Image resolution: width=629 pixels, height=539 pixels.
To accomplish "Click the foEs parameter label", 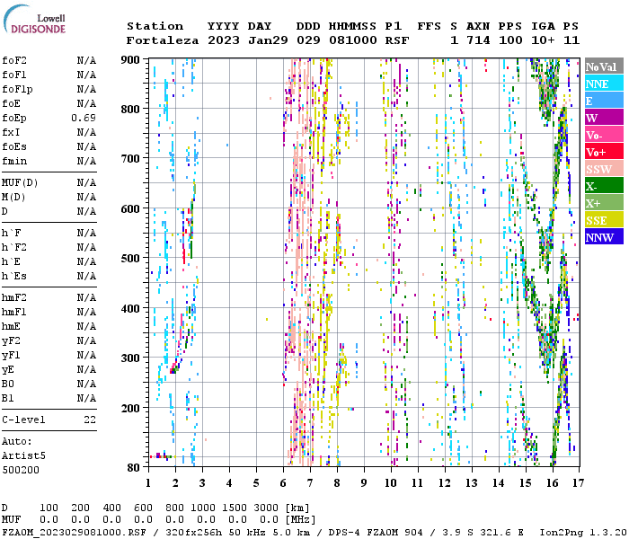I will click(x=14, y=146).
